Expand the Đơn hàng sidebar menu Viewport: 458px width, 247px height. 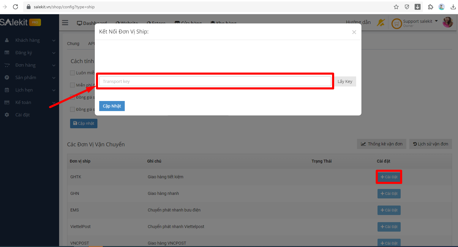[x=54, y=65]
